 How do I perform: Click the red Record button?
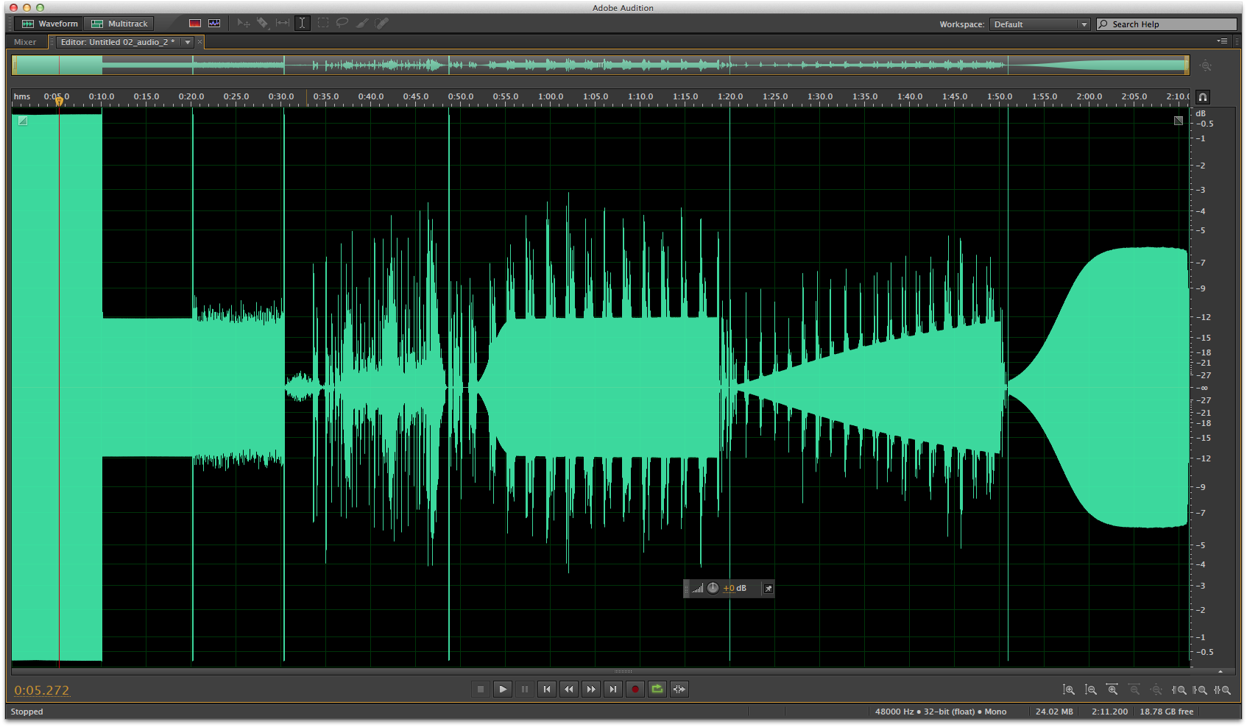click(635, 689)
